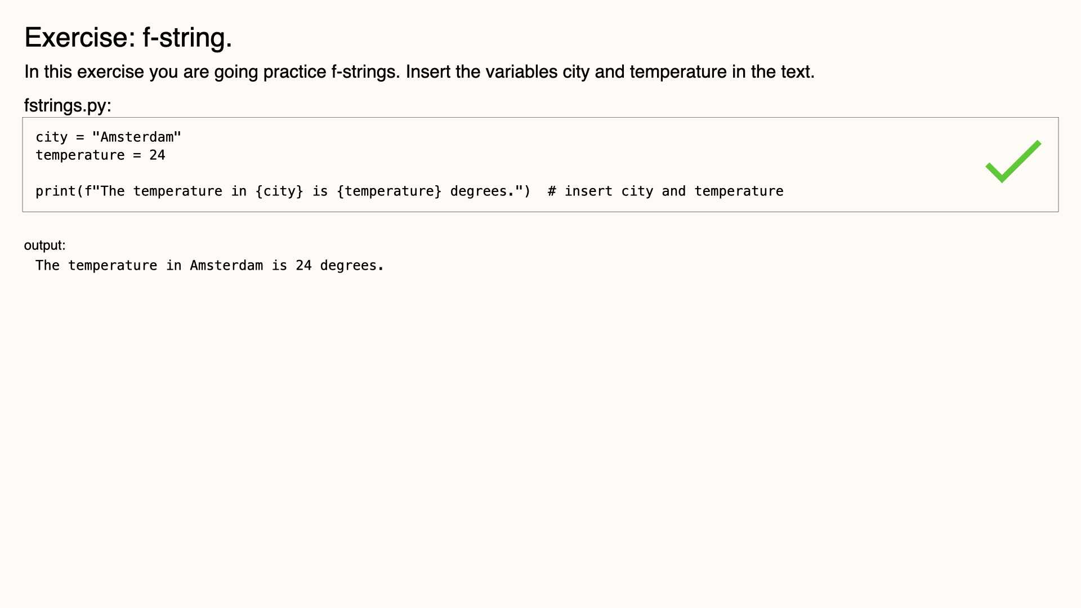This screenshot has width=1081, height=608.
Task: Click the exercise instruction sentence
Action: point(419,72)
